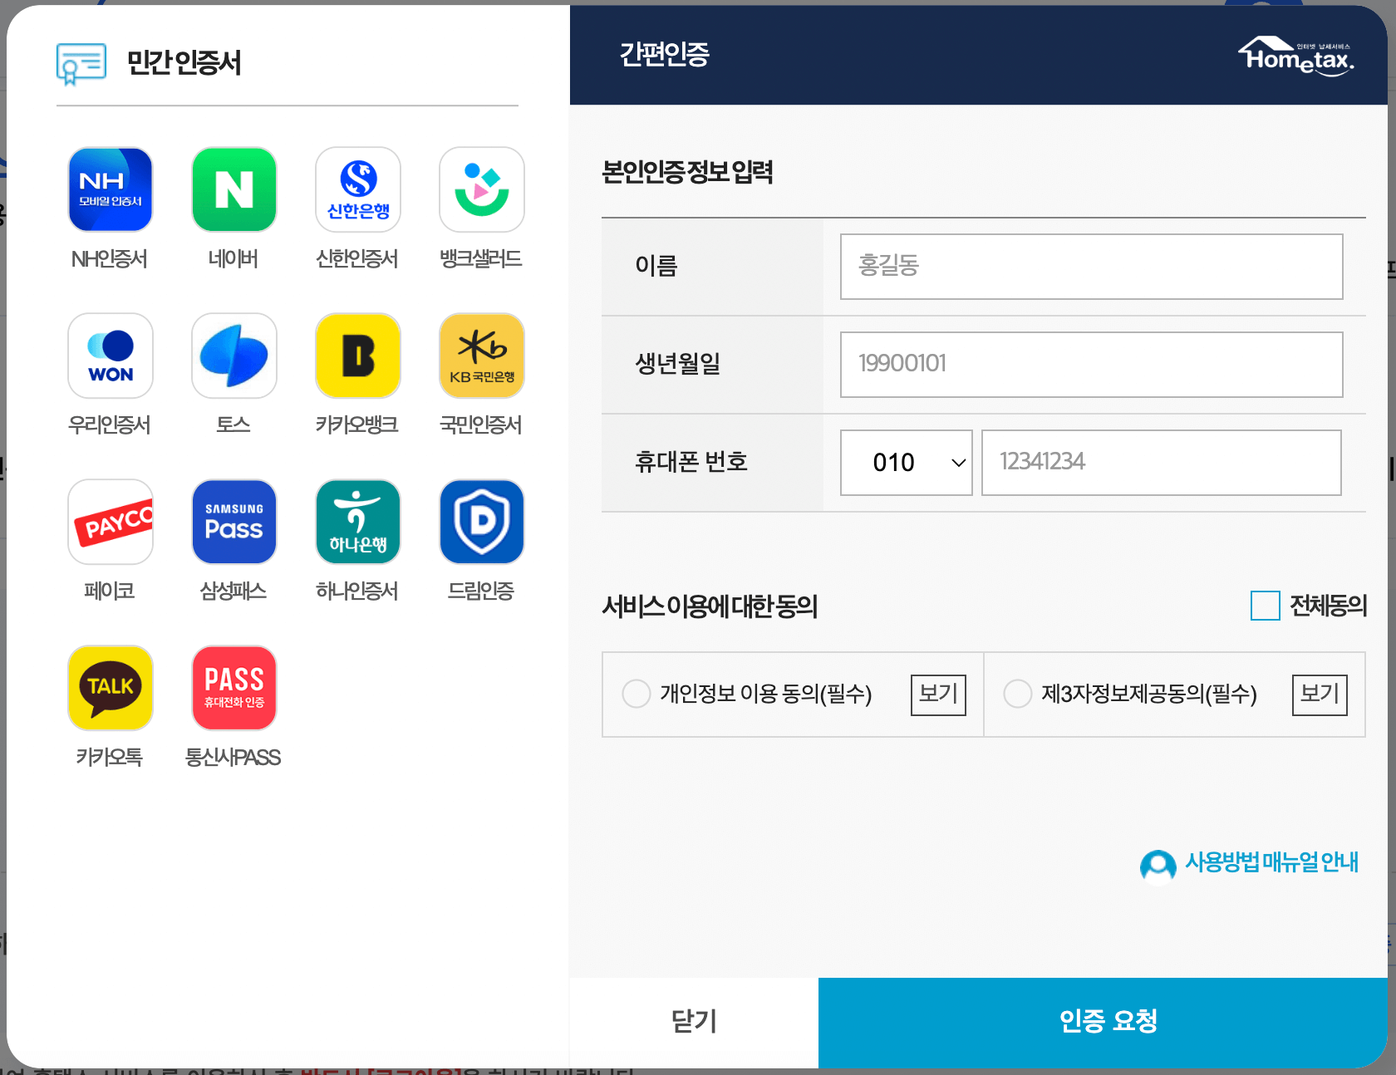
Task: Select the NH 인증서 certificate icon
Action: (x=110, y=189)
